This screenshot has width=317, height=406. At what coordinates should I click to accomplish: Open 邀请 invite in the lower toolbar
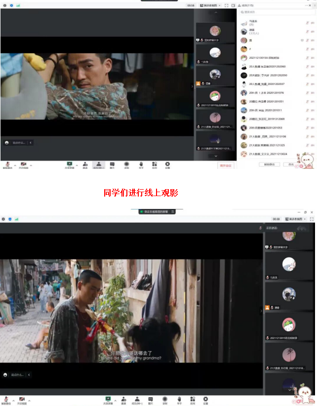[x=124, y=400]
